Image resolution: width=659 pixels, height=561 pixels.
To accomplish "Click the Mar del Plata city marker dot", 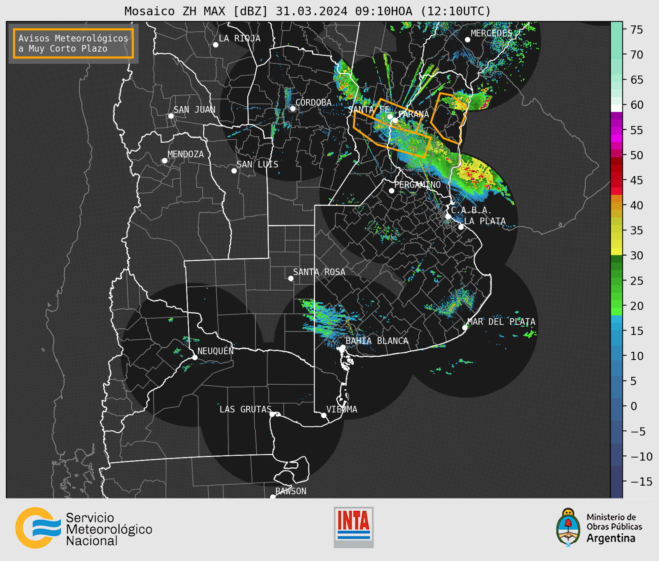I will (x=465, y=328).
